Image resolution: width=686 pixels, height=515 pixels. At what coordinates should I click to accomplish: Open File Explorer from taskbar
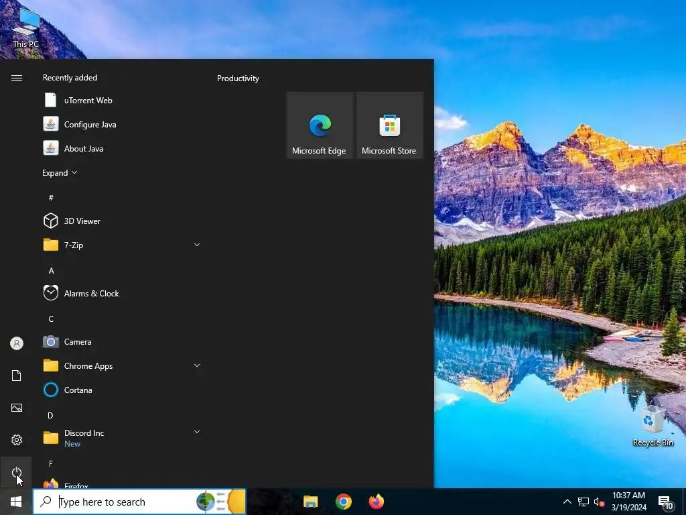point(311,502)
